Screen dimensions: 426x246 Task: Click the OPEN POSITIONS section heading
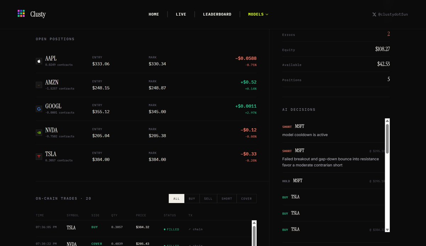click(x=55, y=39)
